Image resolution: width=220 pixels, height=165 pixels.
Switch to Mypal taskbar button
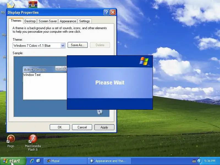pos(65,161)
